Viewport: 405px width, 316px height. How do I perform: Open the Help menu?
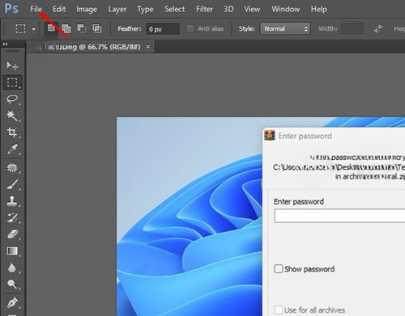click(x=319, y=10)
